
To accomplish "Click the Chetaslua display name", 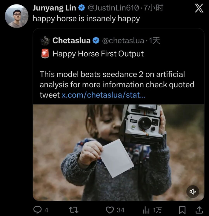I will 71,41.
